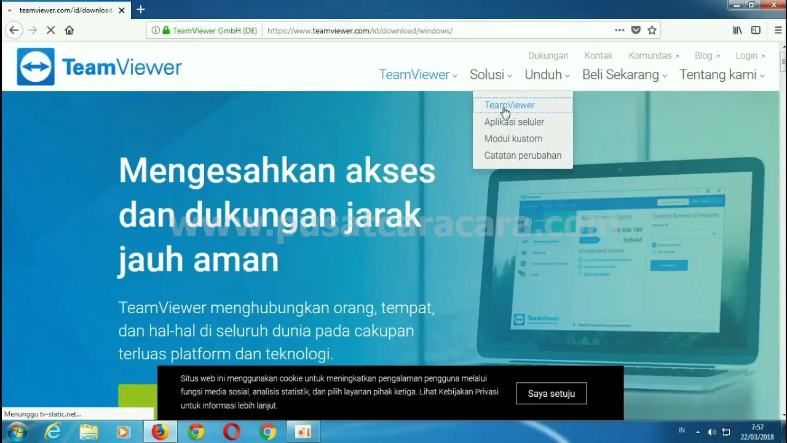The height and width of the screenshot is (443, 787).
Task: Click the Windows Start button
Action: point(17,432)
